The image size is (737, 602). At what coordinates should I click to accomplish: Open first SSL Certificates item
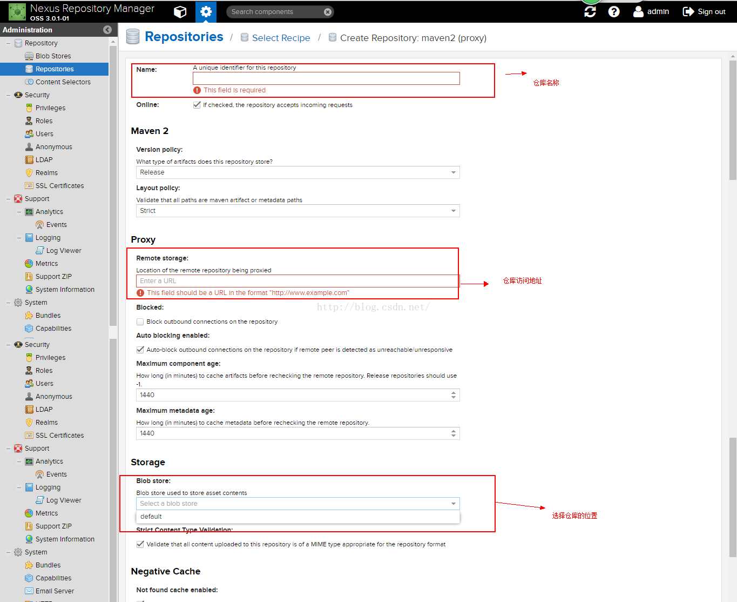59,186
